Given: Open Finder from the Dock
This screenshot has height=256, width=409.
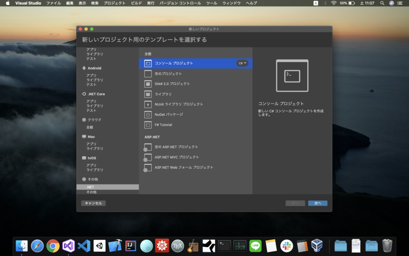Looking at the screenshot, I should tap(22, 246).
